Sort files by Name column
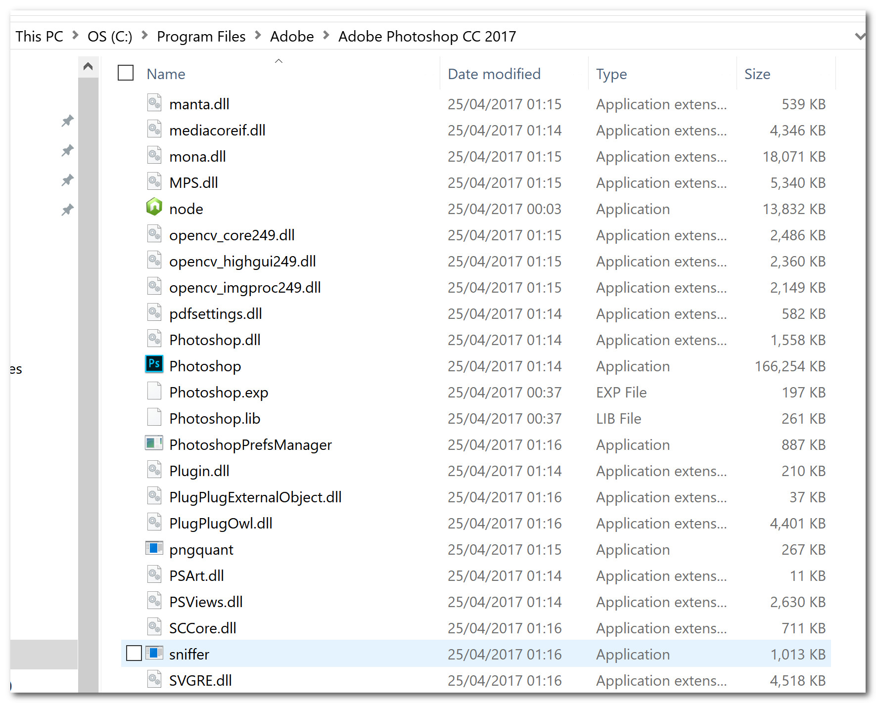The height and width of the screenshot is (703, 876). tap(166, 74)
